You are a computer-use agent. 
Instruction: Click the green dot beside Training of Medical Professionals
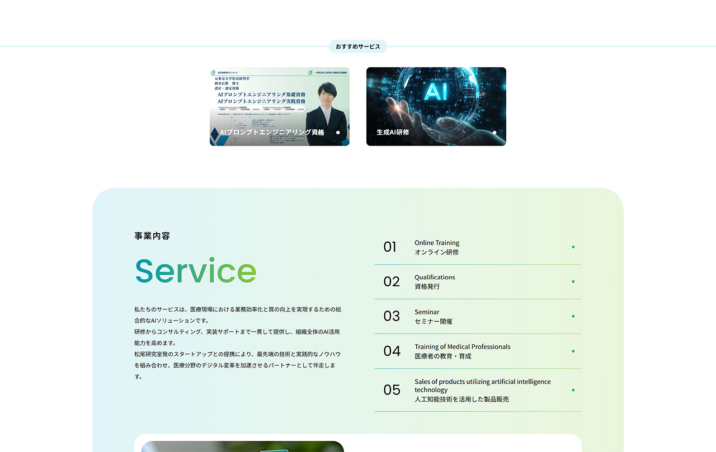coord(573,351)
